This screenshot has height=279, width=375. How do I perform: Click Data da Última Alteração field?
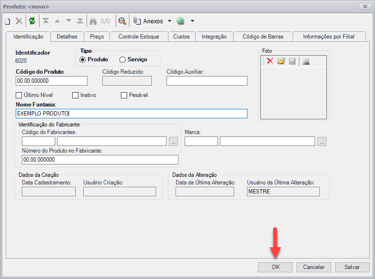[205, 192]
